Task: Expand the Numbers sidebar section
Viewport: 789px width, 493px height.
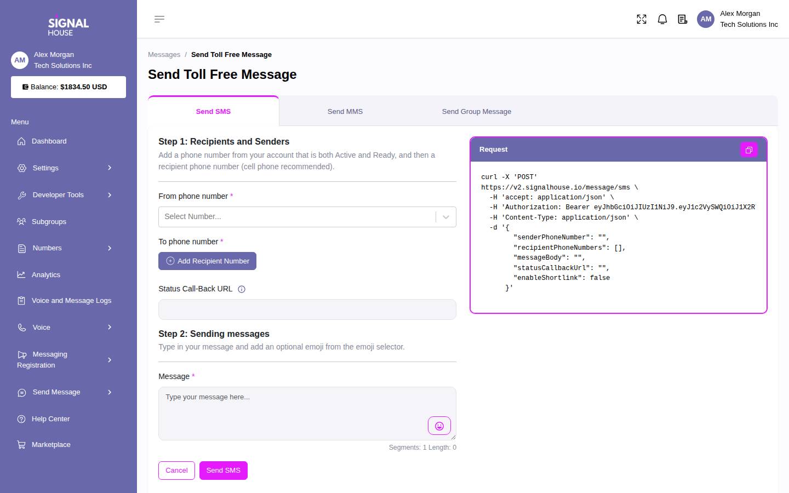Action: 65,248
